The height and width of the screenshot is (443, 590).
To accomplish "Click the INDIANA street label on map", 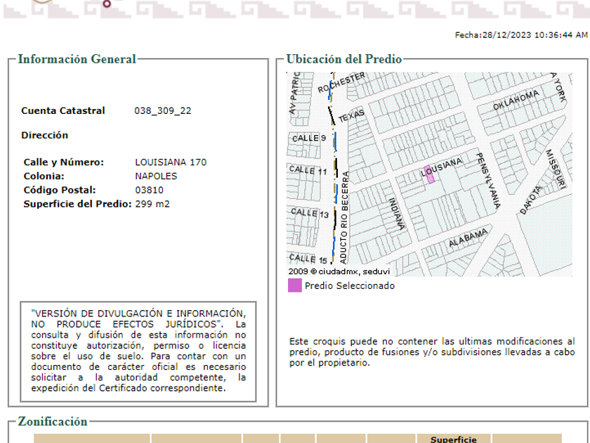I will [x=396, y=213].
